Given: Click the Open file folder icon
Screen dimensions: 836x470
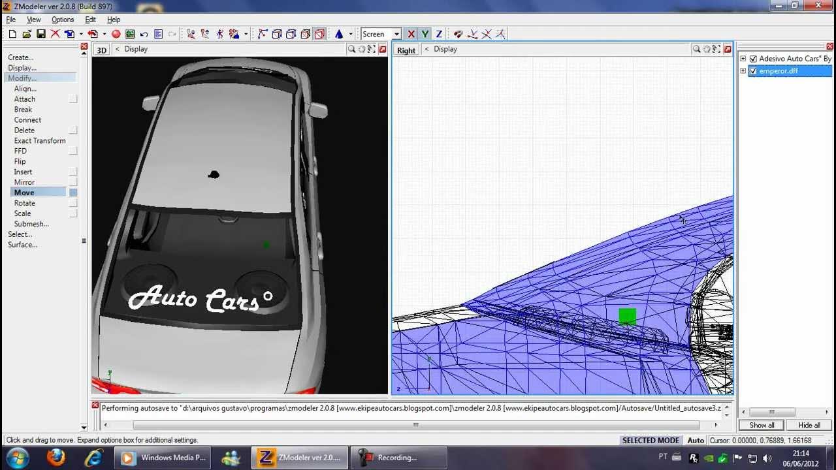Looking at the screenshot, I should pyautogui.click(x=27, y=34).
